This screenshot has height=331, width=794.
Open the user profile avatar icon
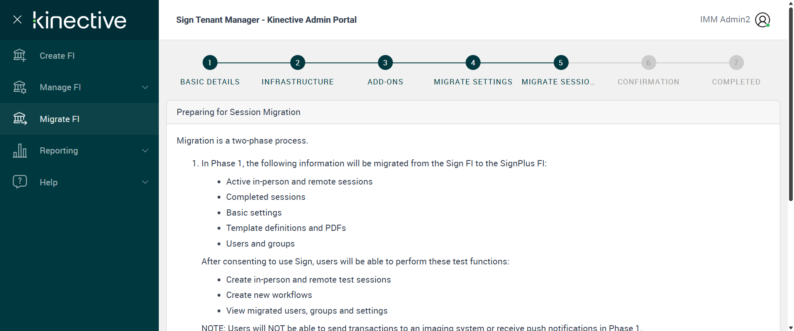click(x=762, y=20)
